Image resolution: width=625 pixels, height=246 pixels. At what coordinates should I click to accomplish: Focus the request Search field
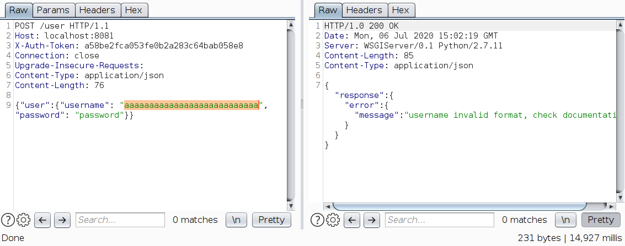click(120, 220)
